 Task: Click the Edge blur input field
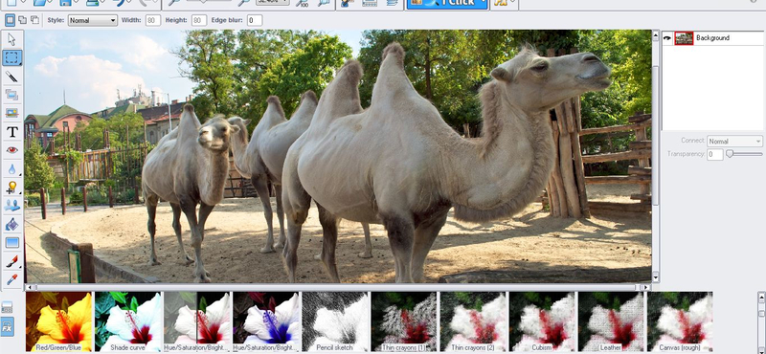click(255, 20)
